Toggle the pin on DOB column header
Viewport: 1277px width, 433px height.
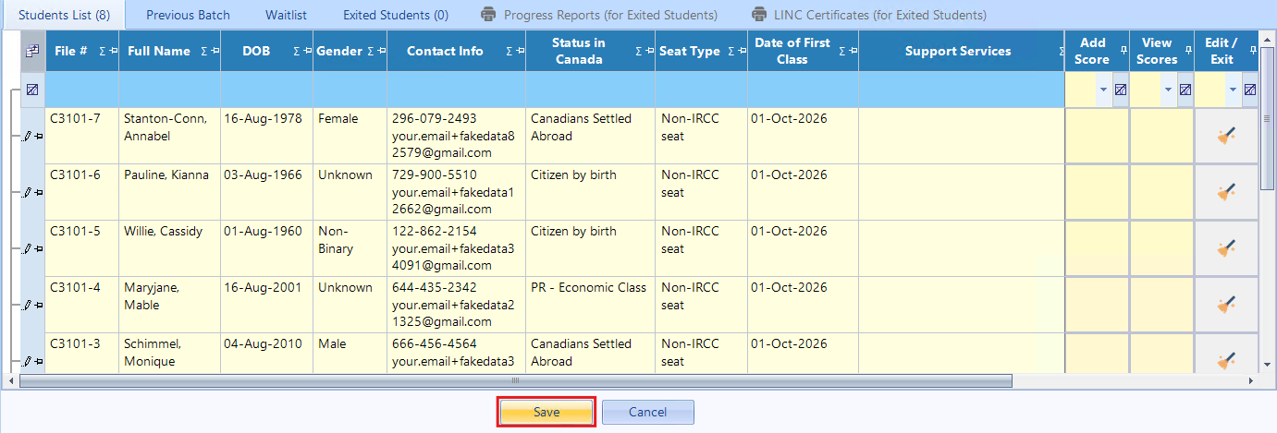tap(306, 52)
